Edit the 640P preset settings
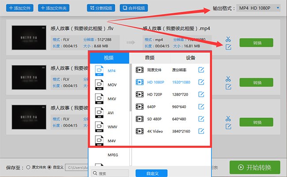The height and width of the screenshot is (177, 287). click(201, 107)
